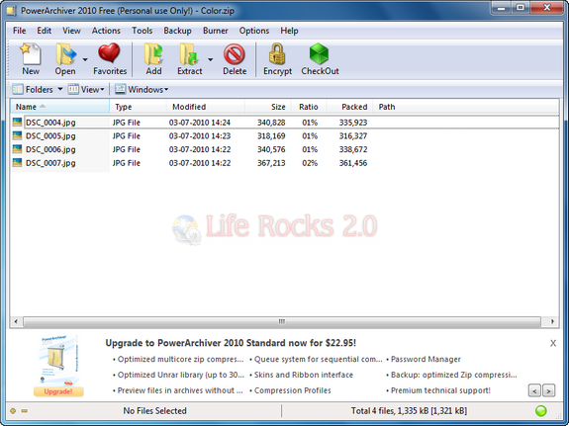This screenshot has width=569, height=426.
Task: Click the modified date 03-07-2010 14:23
Action: (200, 136)
